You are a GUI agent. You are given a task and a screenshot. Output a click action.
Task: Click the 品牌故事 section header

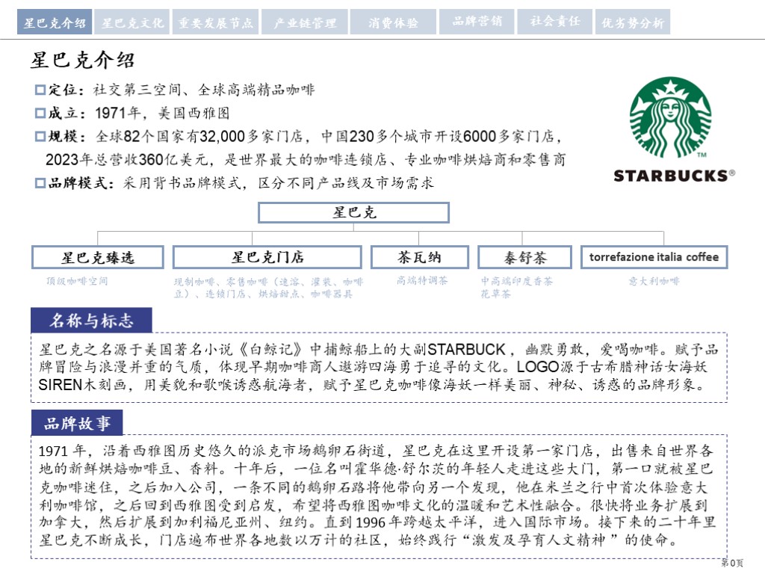77,423
